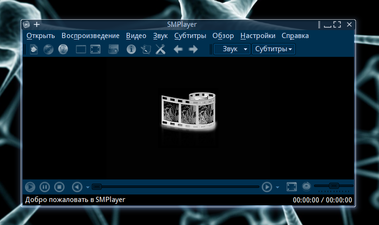Open the Звук dropdown in the toolbar
Image resolution: width=379 pixels, height=225 pixels.
pyautogui.click(x=232, y=49)
